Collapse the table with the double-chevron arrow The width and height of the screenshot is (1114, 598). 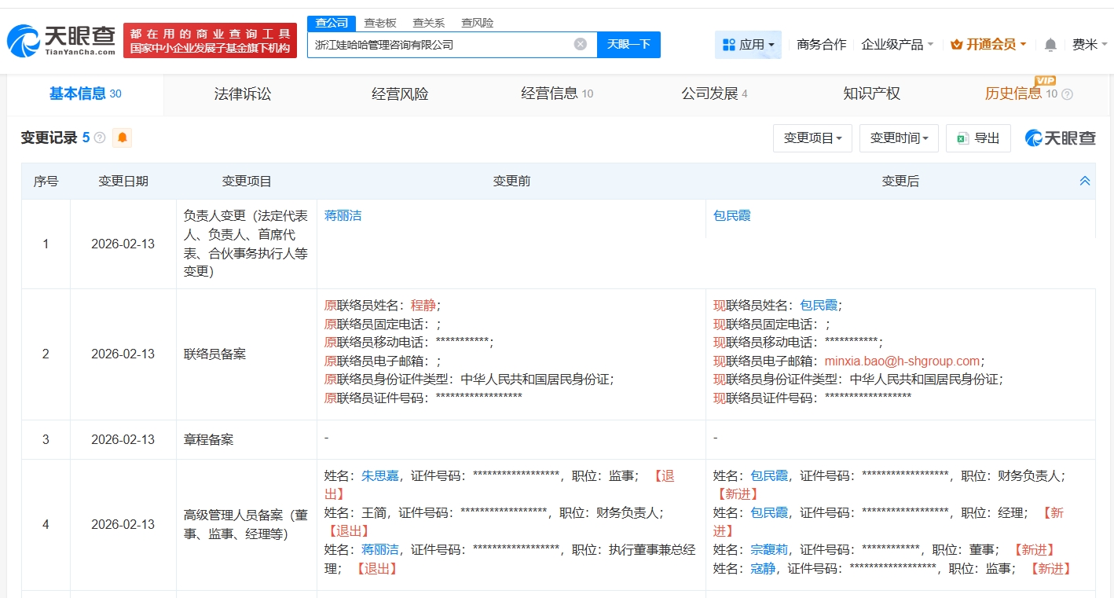1085,180
